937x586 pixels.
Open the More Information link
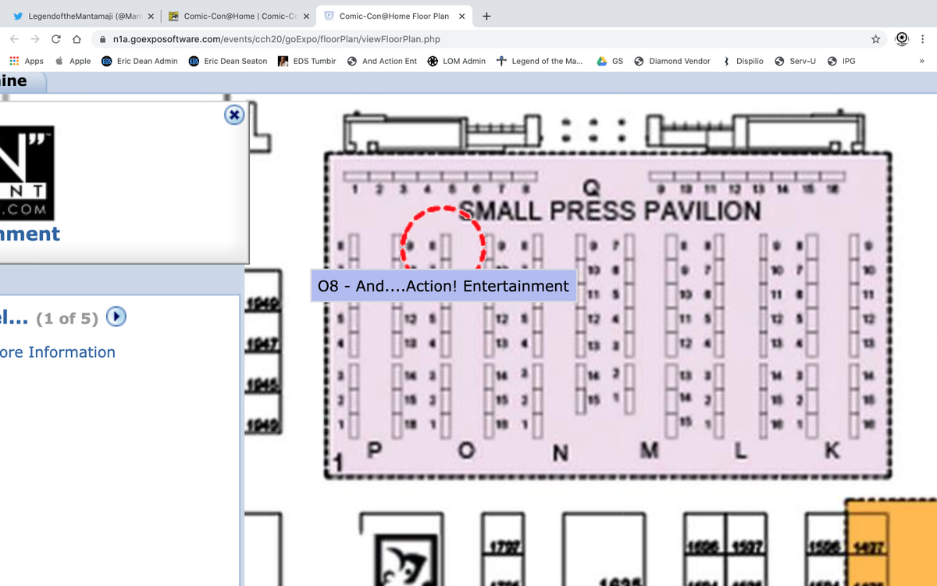[58, 352]
